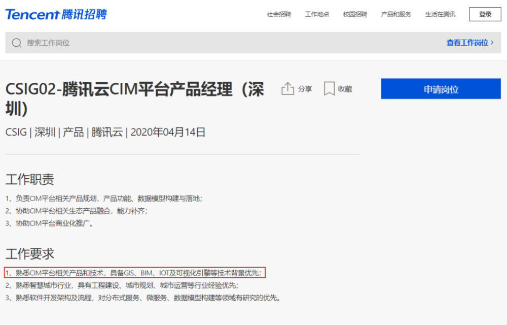This screenshot has width=507, height=325.
Task: Click the search magnifier icon
Action: (x=17, y=43)
